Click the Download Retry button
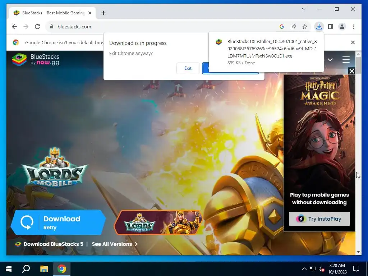Viewport: 368px width, 276px height. point(58,222)
